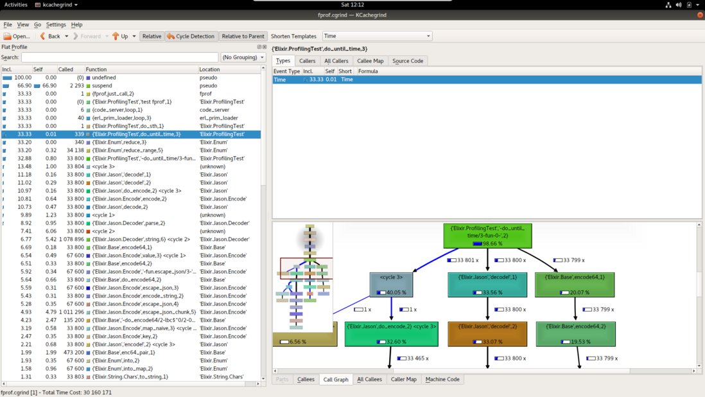
Task: Click the battery icon in top bar
Action: (689, 5)
